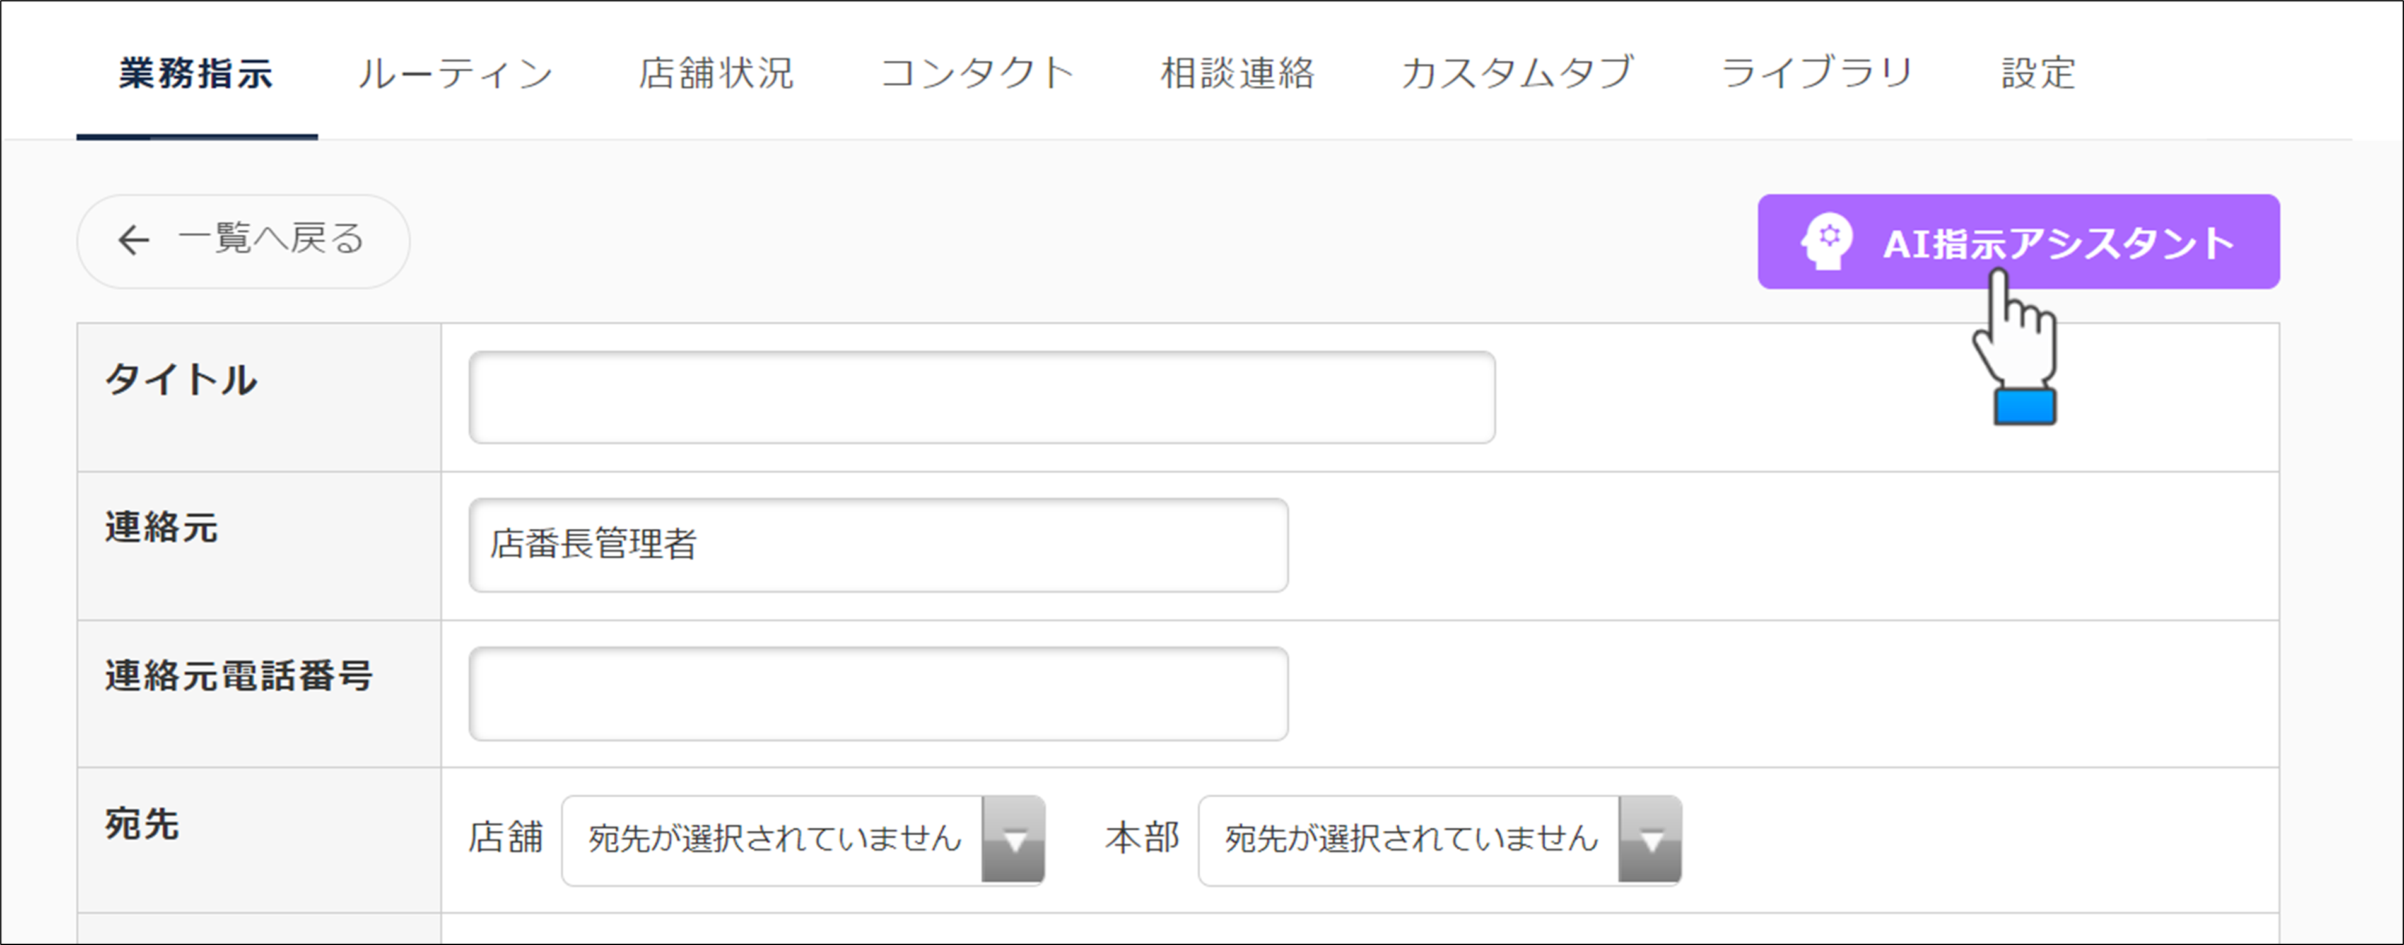Viewport: 2404px width, 945px height.
Task: Select the コンタクト tab
Action: click(977, 73)
